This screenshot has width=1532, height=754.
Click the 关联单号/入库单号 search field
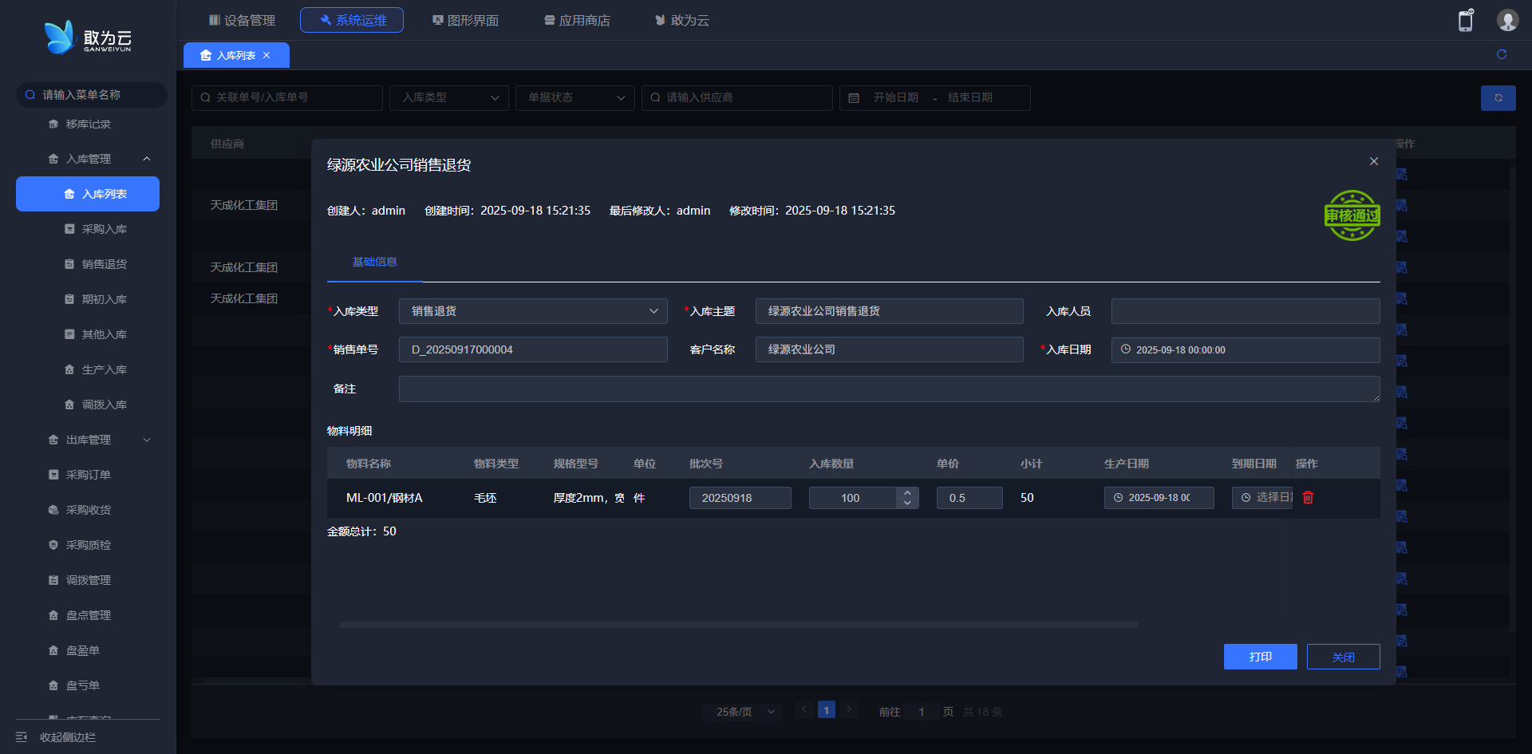pyautogui.click(x=287, y=97)
